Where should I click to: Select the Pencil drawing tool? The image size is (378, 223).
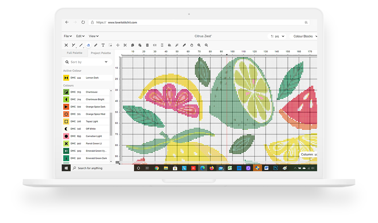(x=96, y=45)
